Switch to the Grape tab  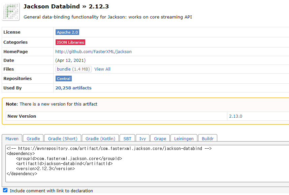tap(160, 139)
